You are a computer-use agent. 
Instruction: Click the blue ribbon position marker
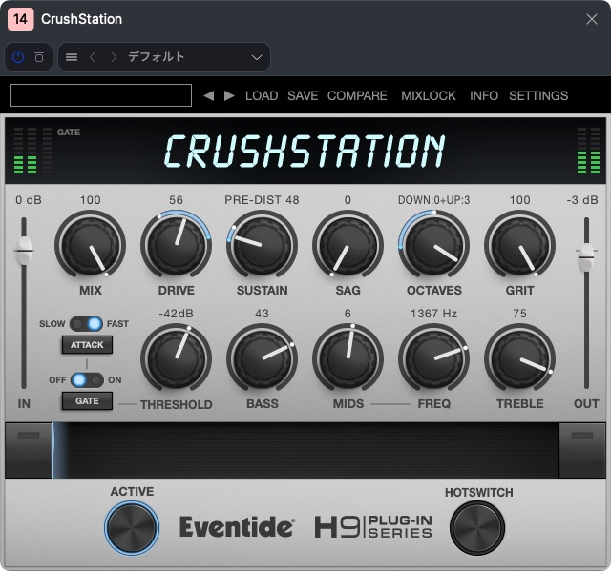click(53, 451)
